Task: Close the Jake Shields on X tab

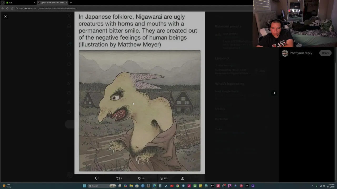Action: coord(66,3)
